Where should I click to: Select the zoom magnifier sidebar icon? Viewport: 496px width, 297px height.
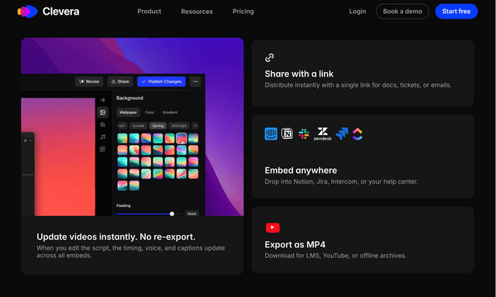pos(102,125)
